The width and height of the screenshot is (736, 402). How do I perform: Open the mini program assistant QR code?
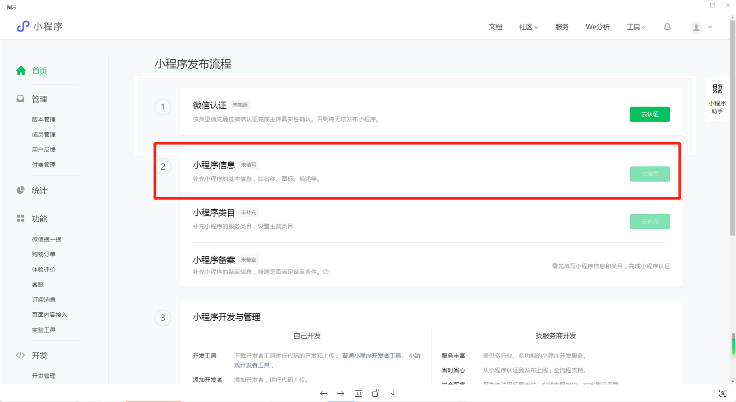tap(717, 89)
